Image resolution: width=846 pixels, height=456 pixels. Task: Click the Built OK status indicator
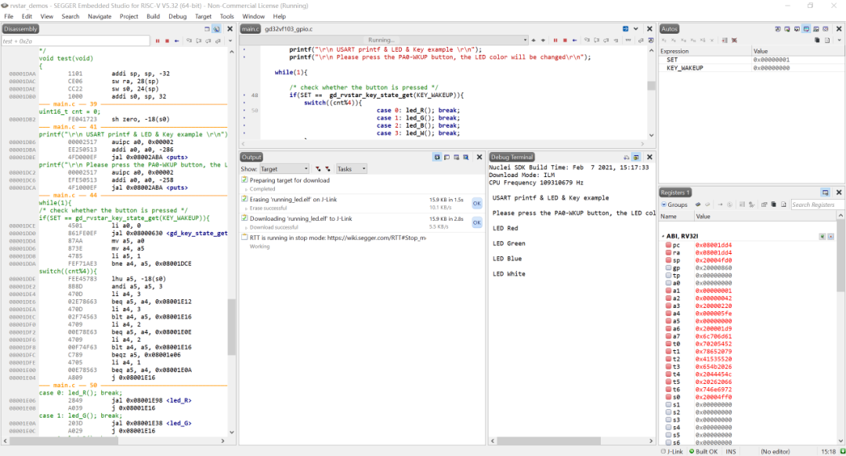point(703,451)
